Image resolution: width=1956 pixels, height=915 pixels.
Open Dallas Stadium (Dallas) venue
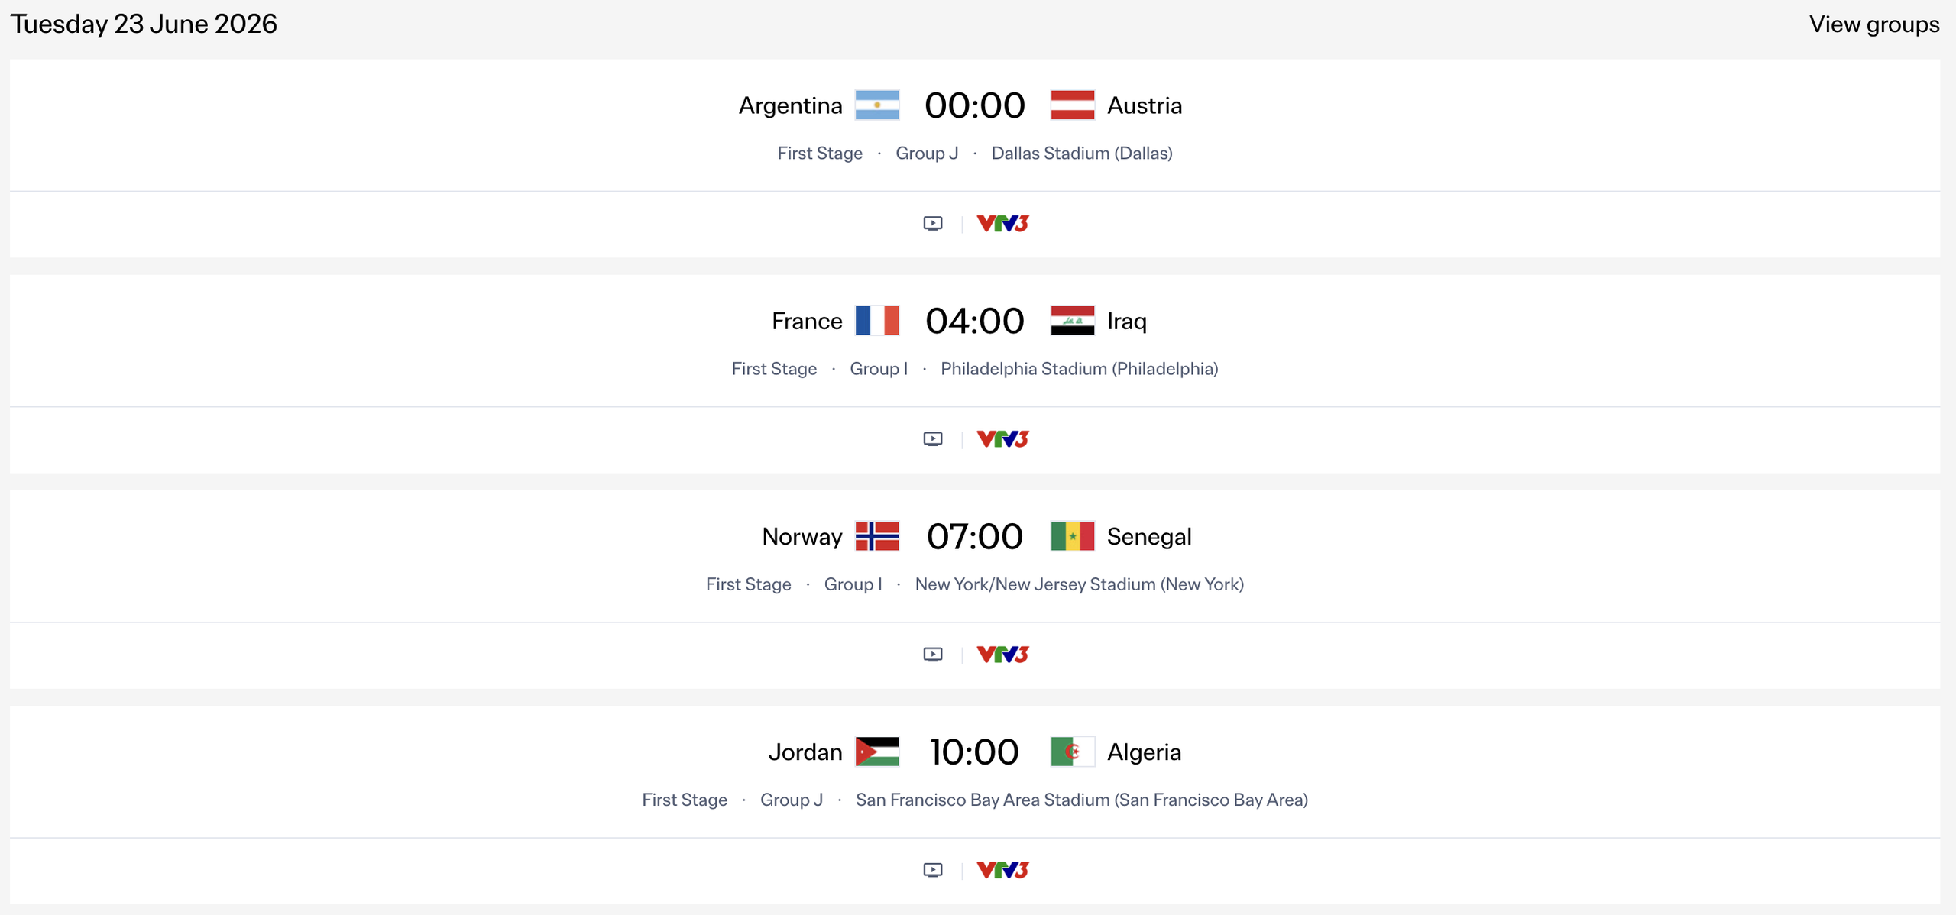tap(1082, 153)
